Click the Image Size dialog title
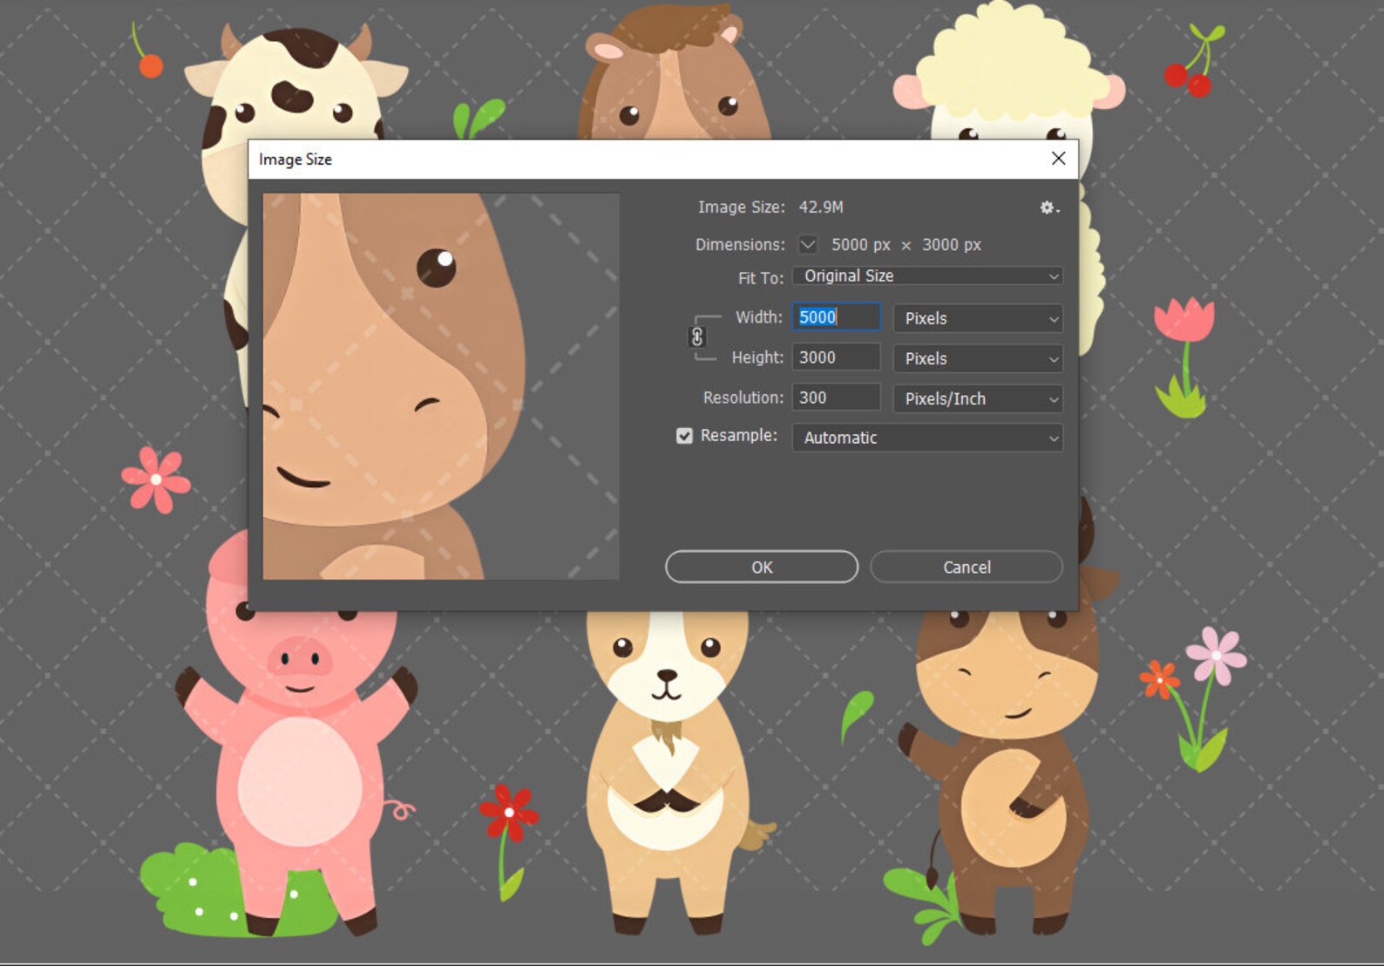This screenshot has height=966, width=1384. coord(295,160)
